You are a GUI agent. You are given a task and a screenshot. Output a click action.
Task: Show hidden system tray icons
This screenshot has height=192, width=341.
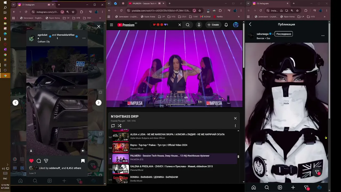(x=7, y=165)
